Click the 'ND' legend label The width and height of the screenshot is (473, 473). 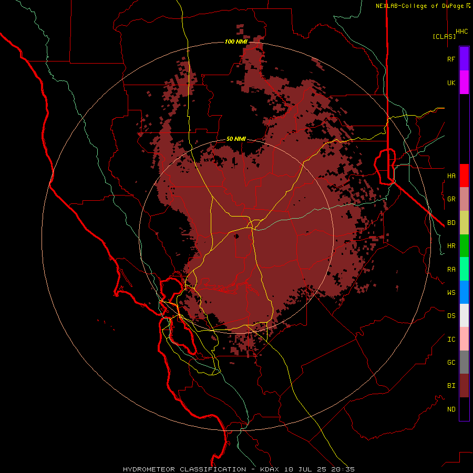[x=451, y=409]
